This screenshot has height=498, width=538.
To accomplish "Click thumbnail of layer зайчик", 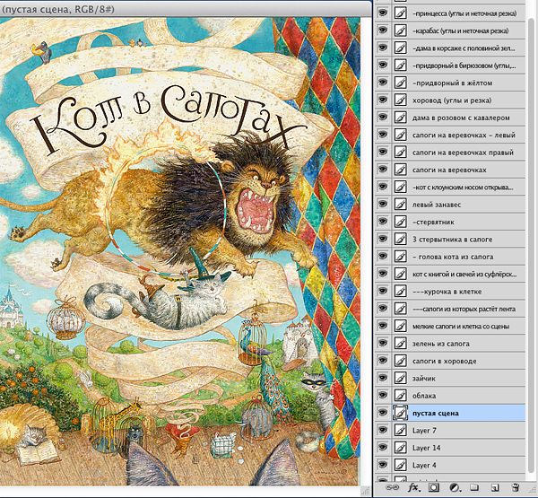I will tap(400, 378).
